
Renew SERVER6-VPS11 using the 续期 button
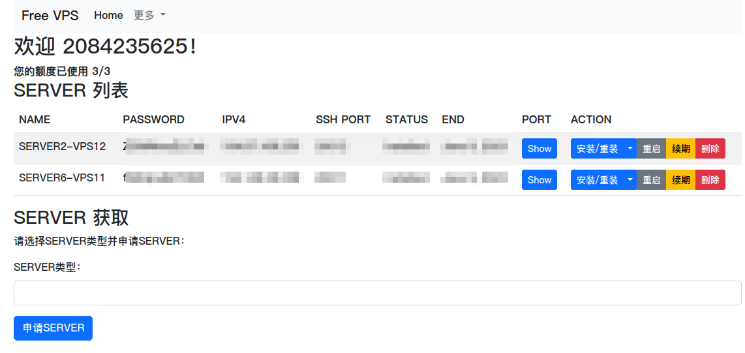click(680, 180)
